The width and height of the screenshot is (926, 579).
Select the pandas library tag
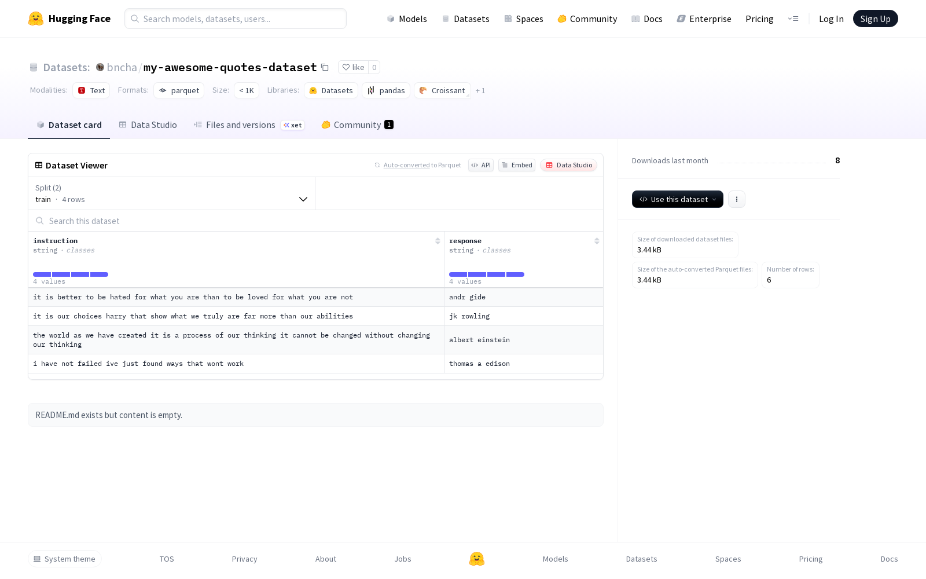pyautogui.click(x=386, y=90)
